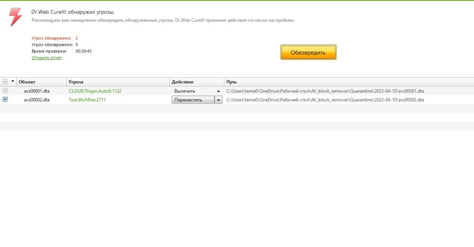
Task: Sort by the Путь column header
Action: (x=349, y=82)
